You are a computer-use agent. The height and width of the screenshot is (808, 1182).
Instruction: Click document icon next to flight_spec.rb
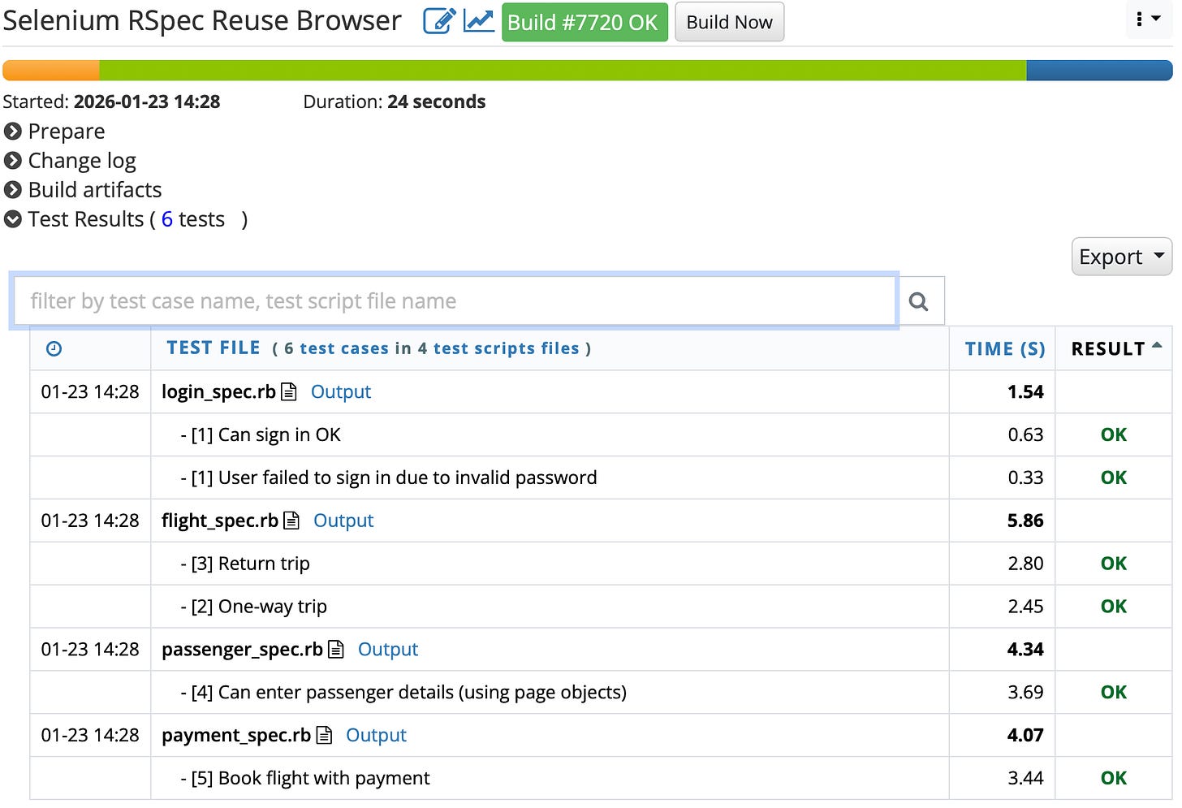coord(291,521)
